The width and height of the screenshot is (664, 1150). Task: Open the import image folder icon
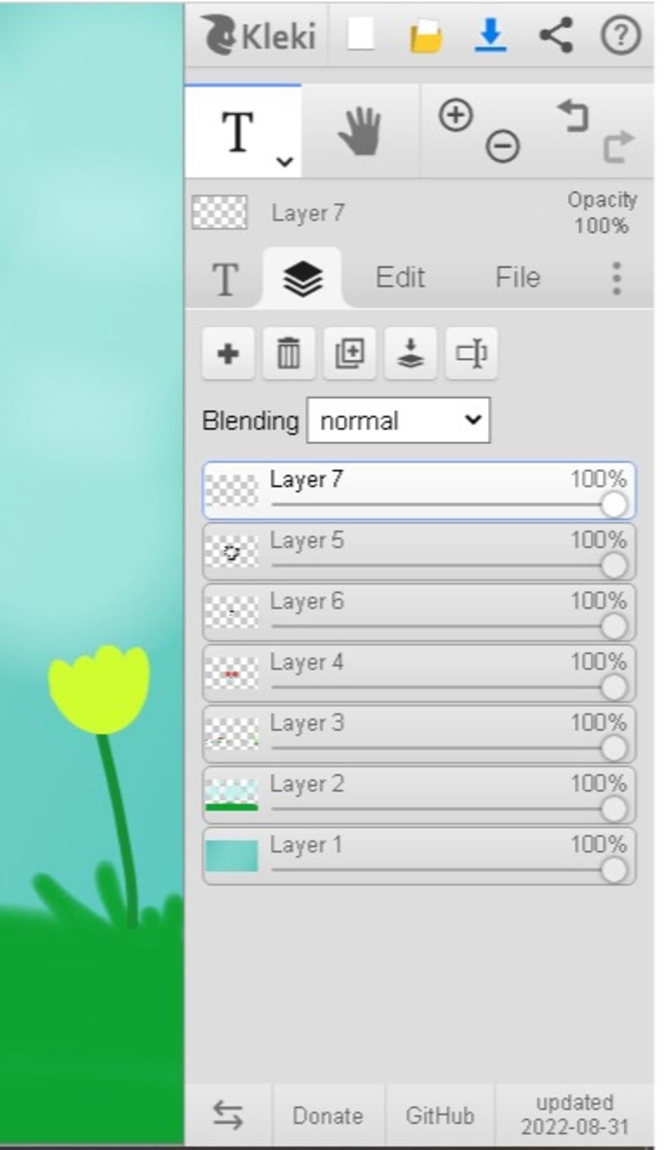[425, 36]
